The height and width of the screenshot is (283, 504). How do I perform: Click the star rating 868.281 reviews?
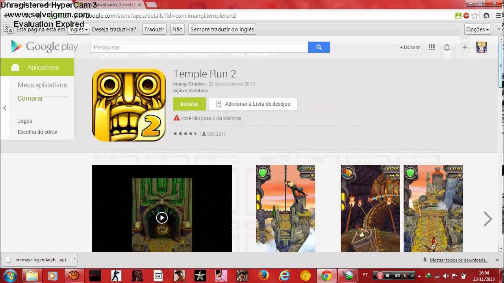199,134
